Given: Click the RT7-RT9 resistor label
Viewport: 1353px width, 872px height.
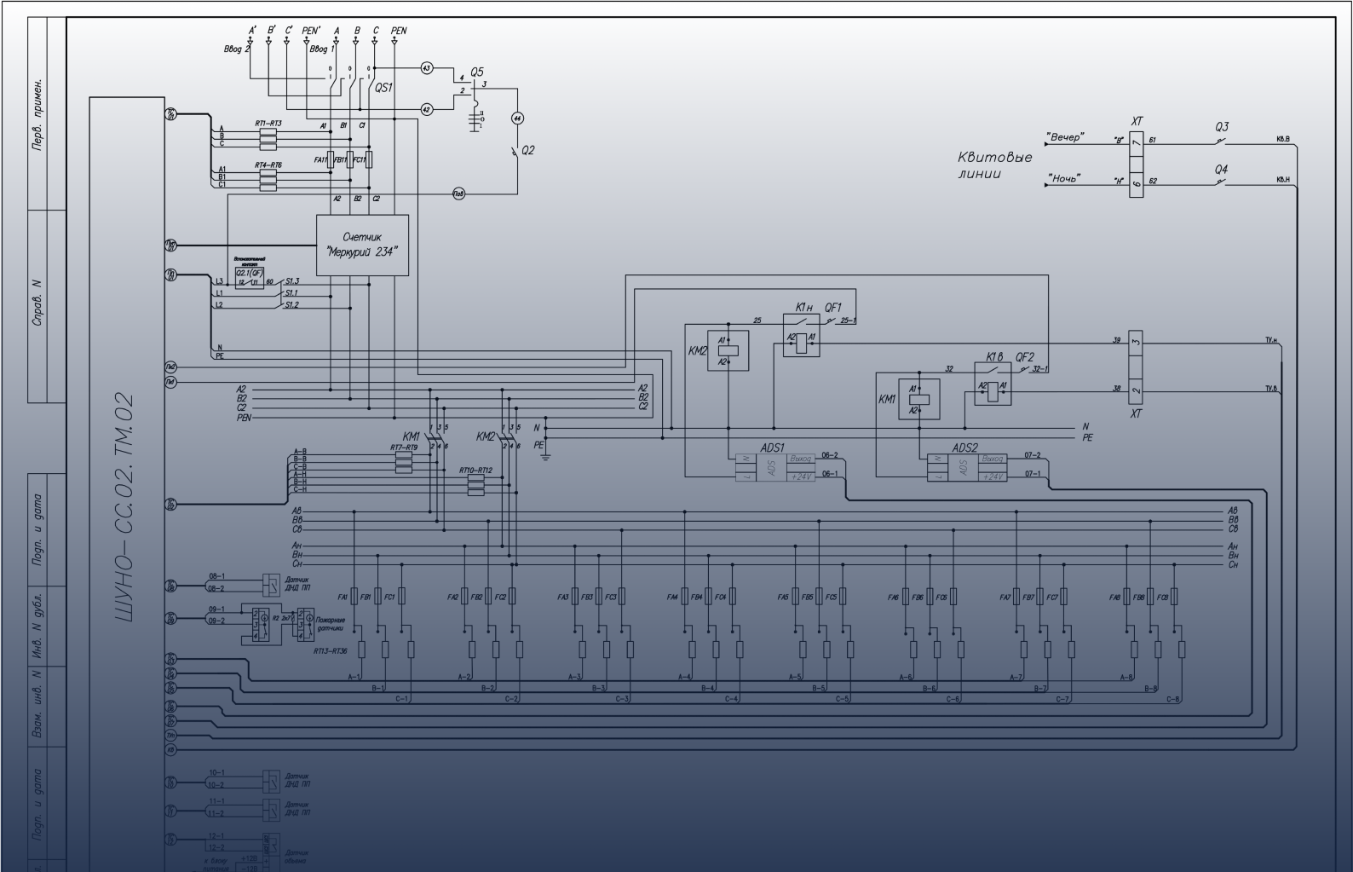Looking at the screenshot, I should click(404, 447).
